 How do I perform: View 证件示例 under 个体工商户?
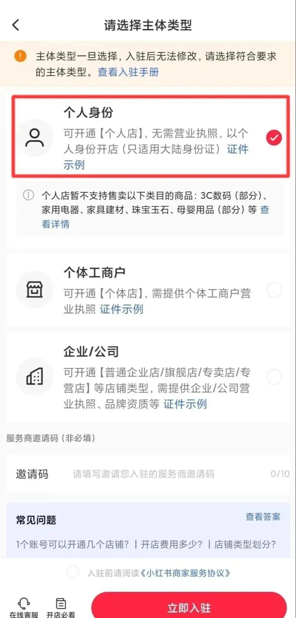121,309
